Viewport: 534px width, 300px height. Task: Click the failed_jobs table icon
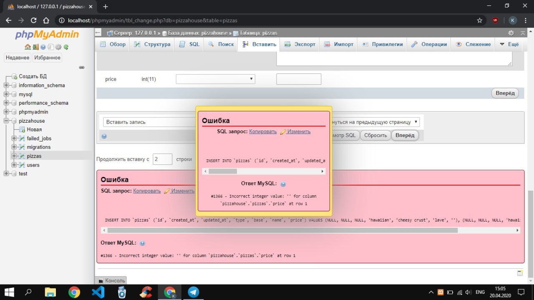coord(22,138)
